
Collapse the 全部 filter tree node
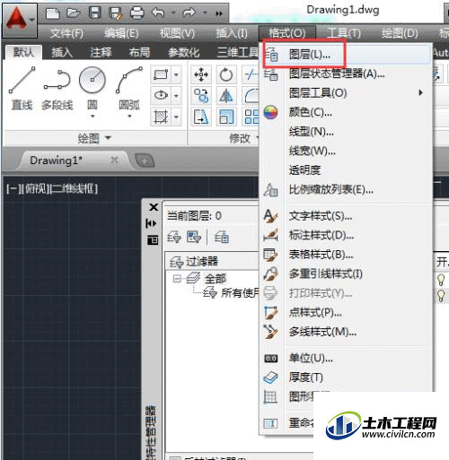pyautogui.click(x=177, y=279)
